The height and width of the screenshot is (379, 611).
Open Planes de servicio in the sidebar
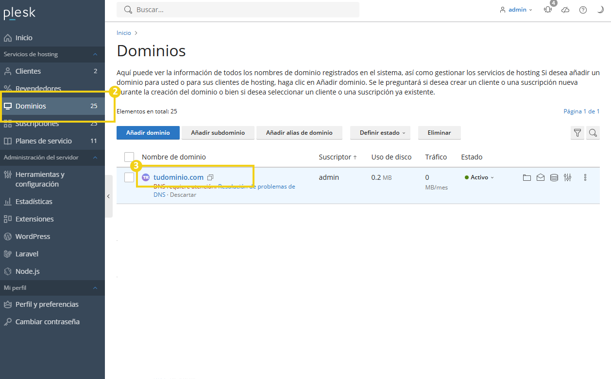(52, 141)
